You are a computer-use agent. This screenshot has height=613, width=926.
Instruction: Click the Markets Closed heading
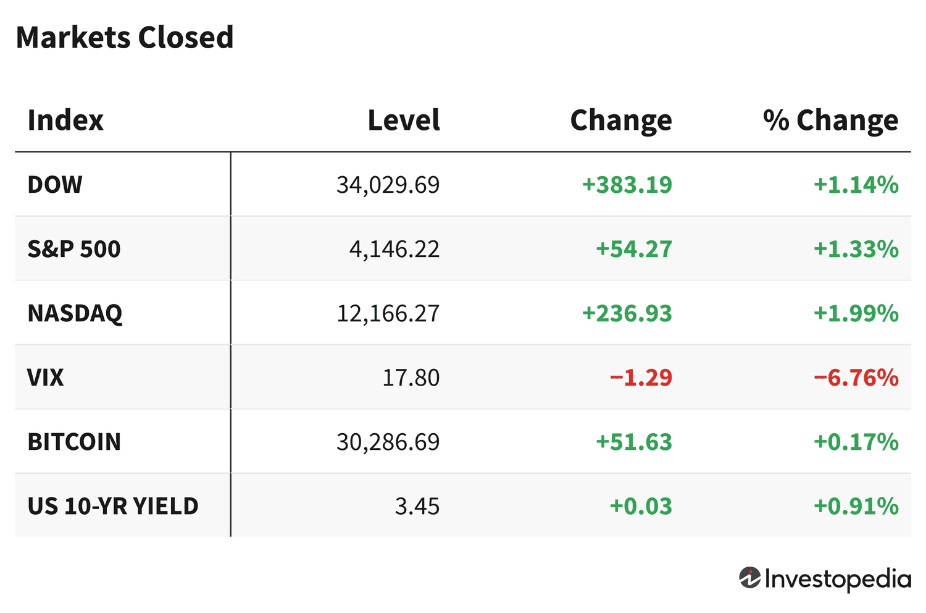click(125, 37)
